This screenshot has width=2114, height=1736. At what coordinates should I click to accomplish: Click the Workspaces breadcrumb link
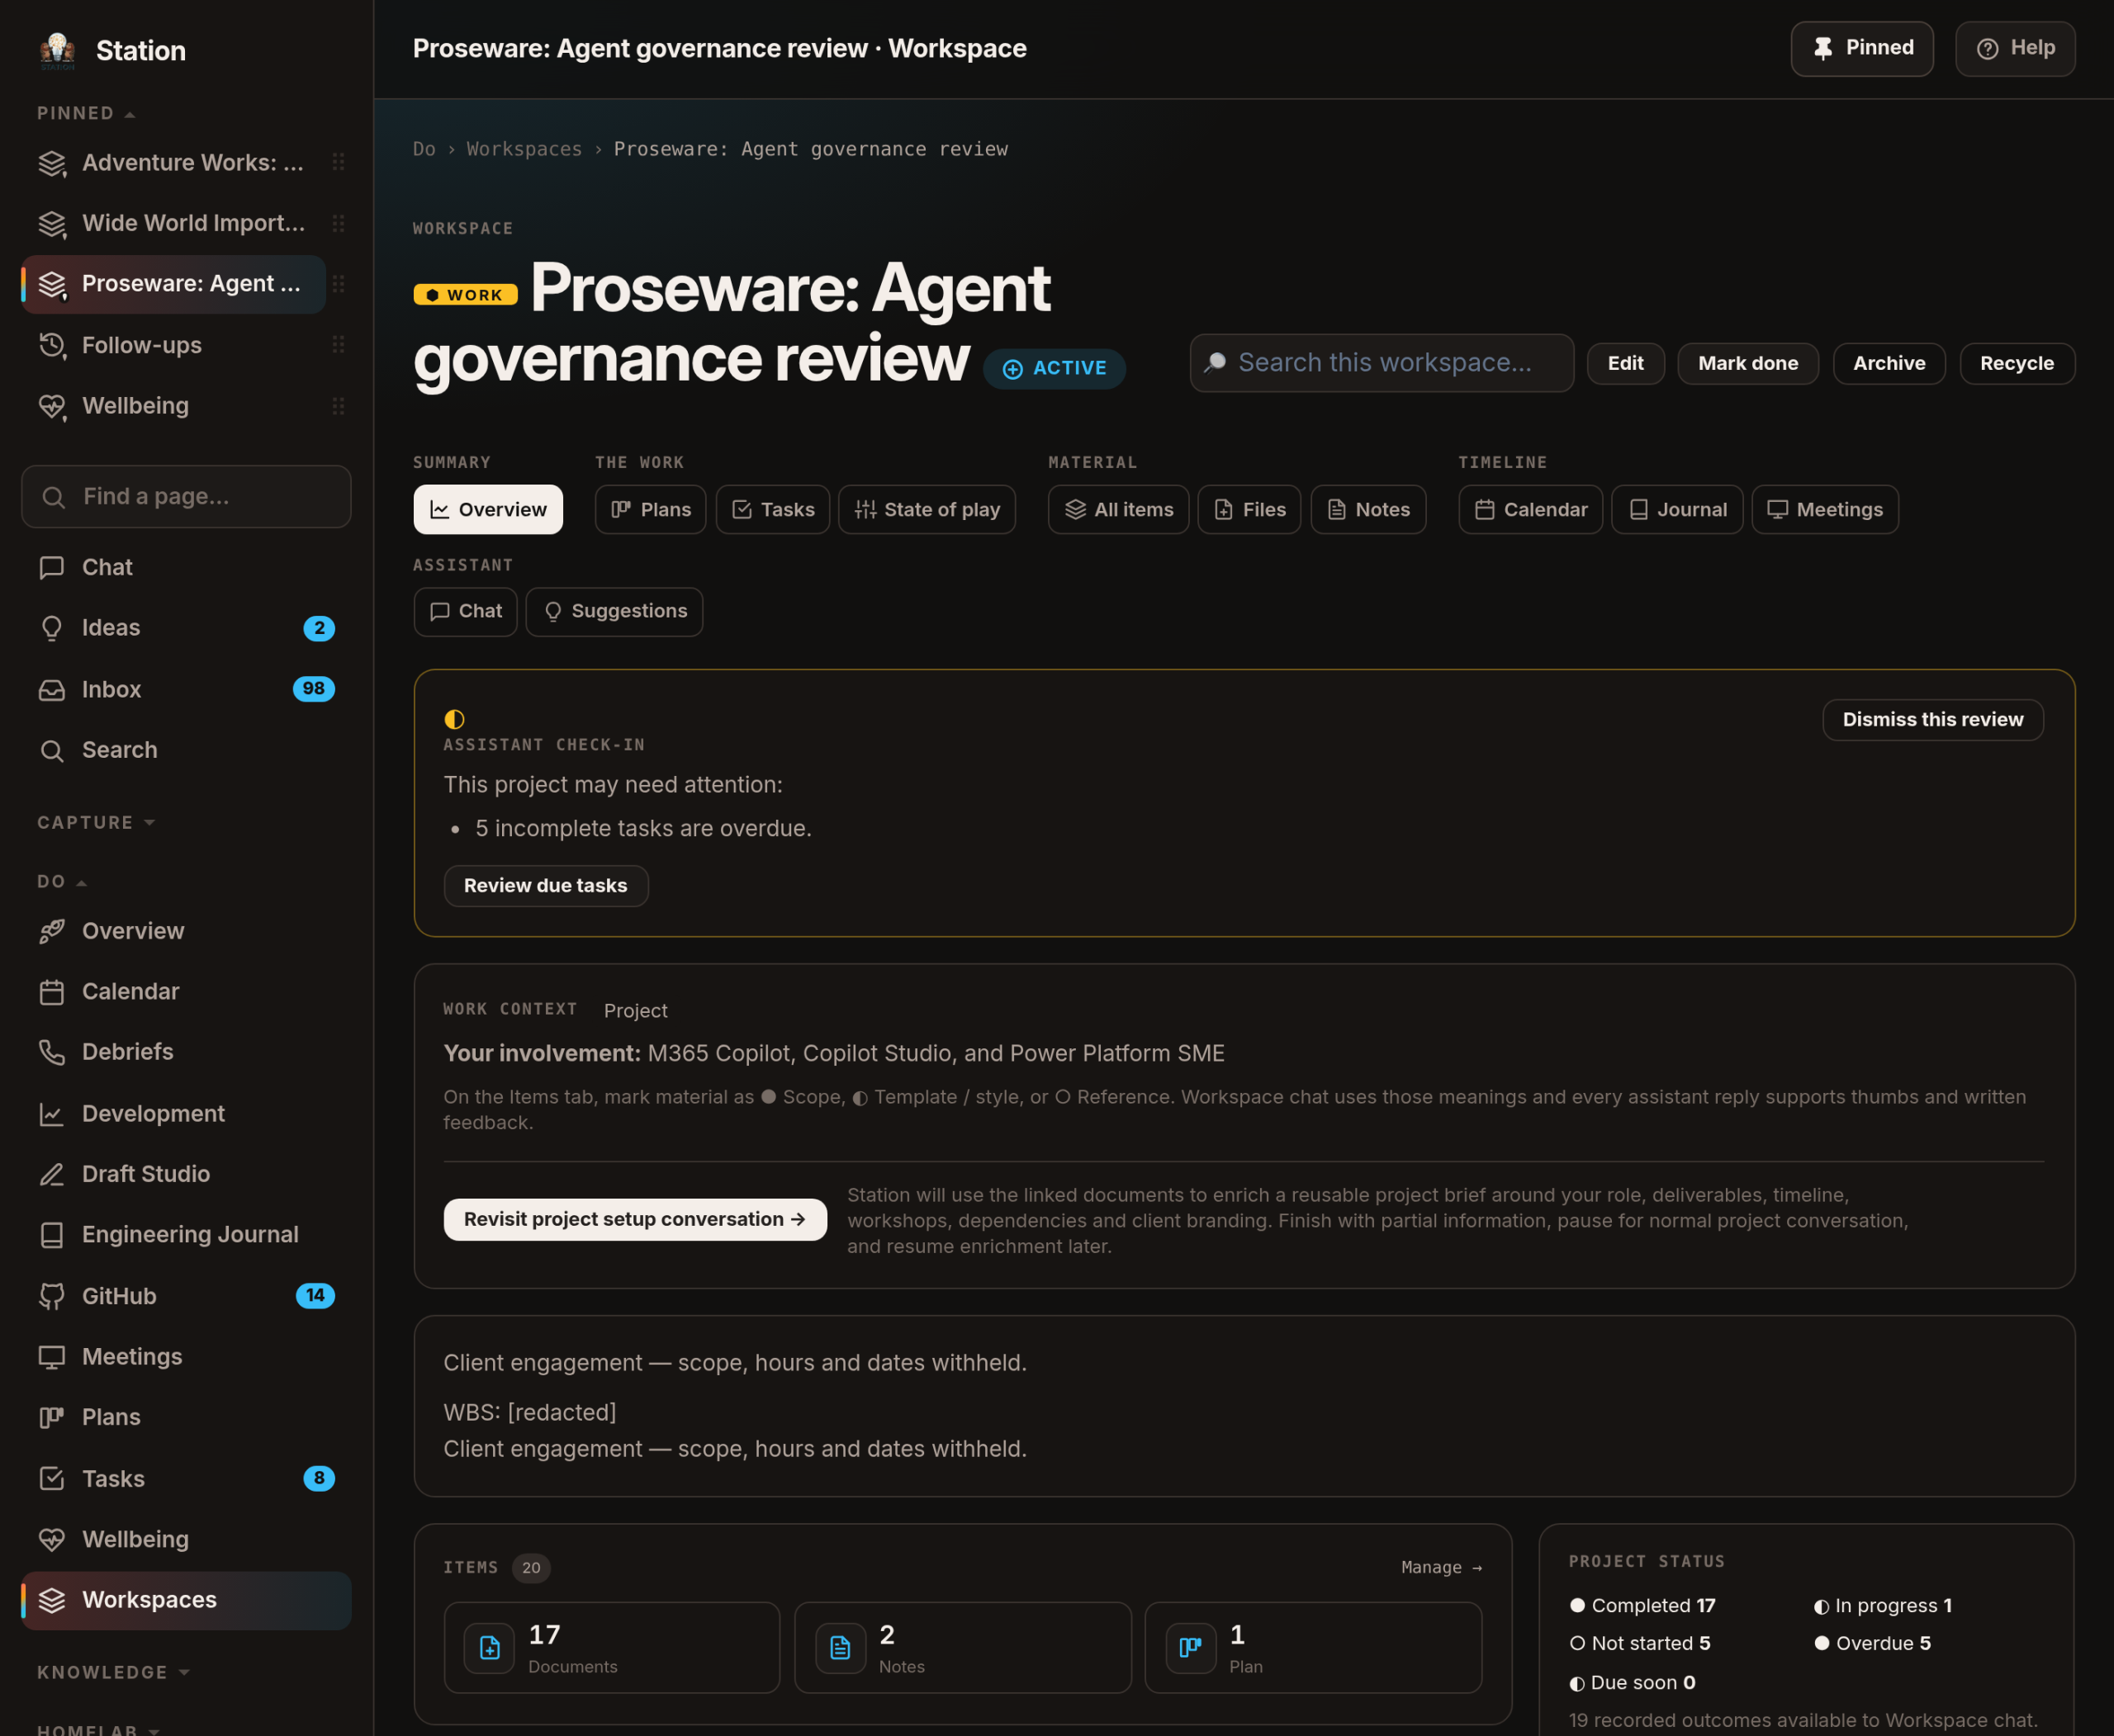(x=524, y=149)
